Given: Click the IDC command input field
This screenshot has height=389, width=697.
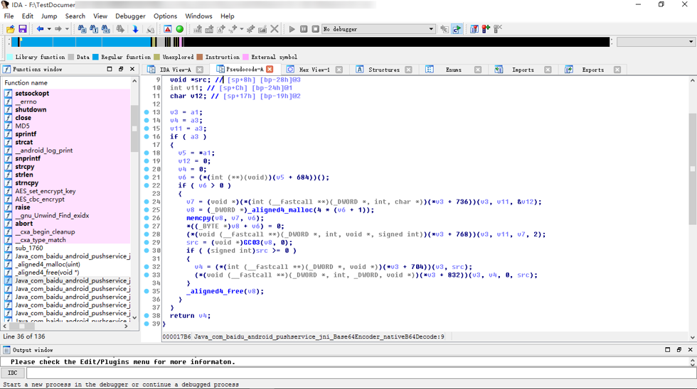Looking at the screenshot, I should pyautogui.click(x=361, y=373).
